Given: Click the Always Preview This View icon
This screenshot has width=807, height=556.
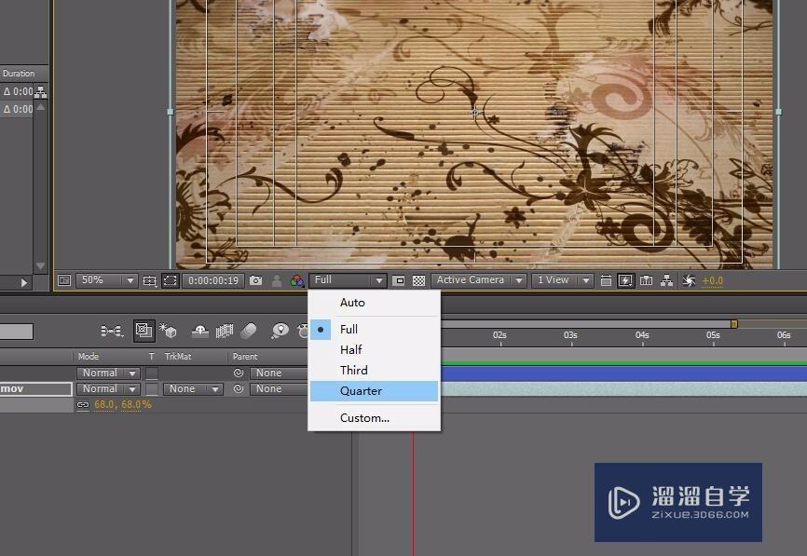Looking at the screenshot, I should [64, 280].
